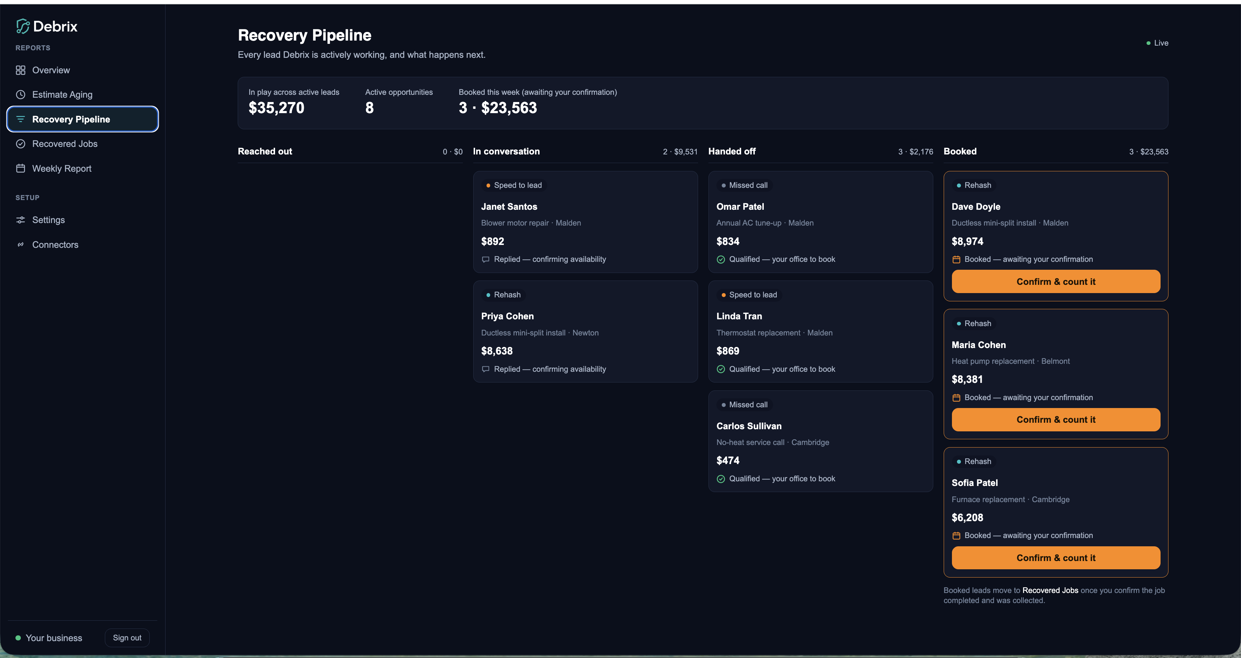This screenshot has width=1241, height=658.
Task: Click the Speed to lead tag on Janet Santos card
Action: click(x=514, y=185)
